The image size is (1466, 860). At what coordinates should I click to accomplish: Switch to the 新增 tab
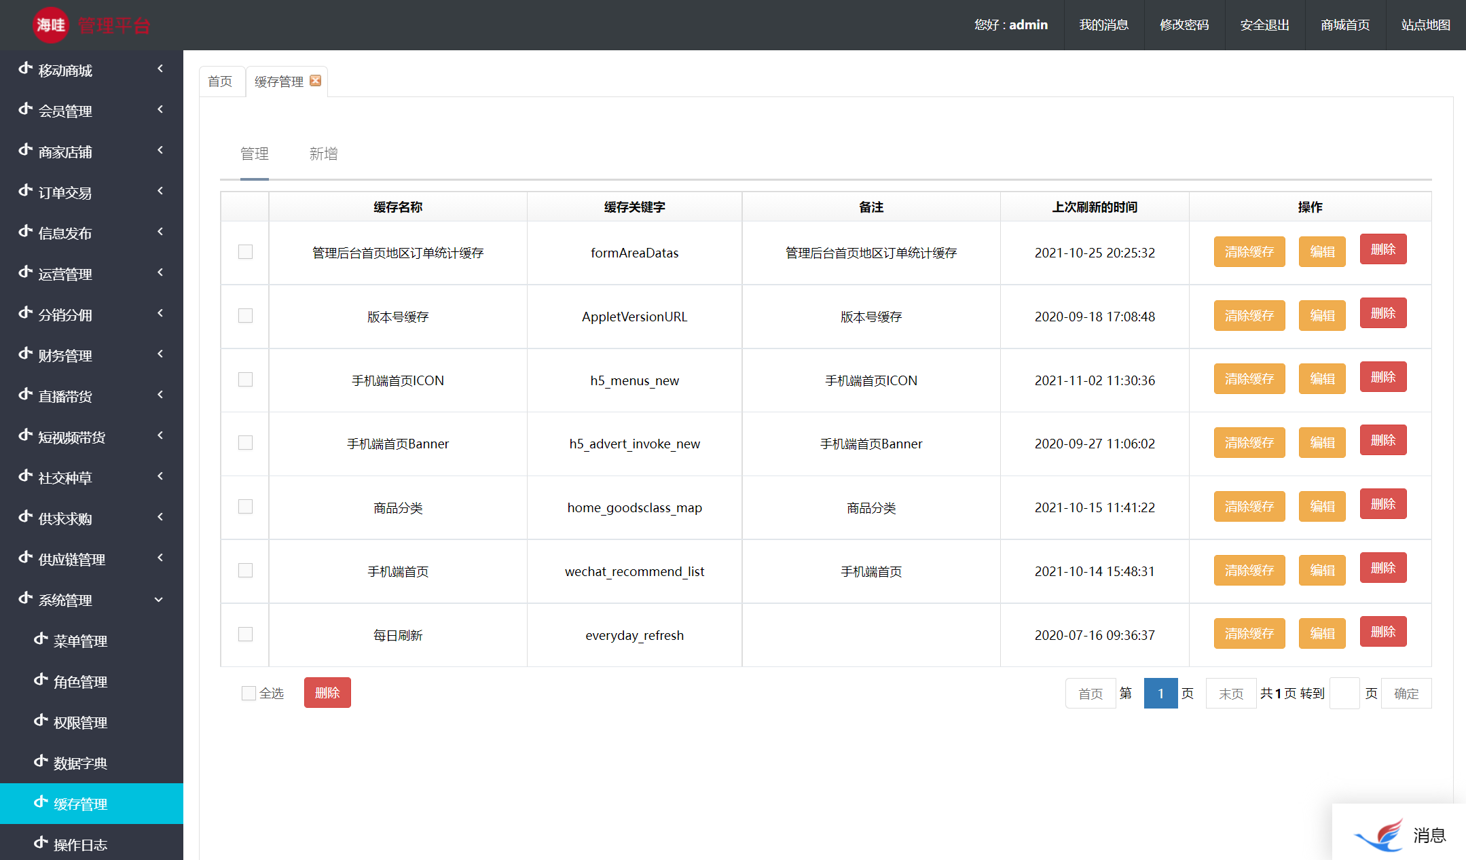coord(323,154)
